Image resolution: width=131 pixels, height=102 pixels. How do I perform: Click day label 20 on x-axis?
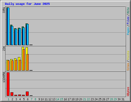click(x=81, y=99)
